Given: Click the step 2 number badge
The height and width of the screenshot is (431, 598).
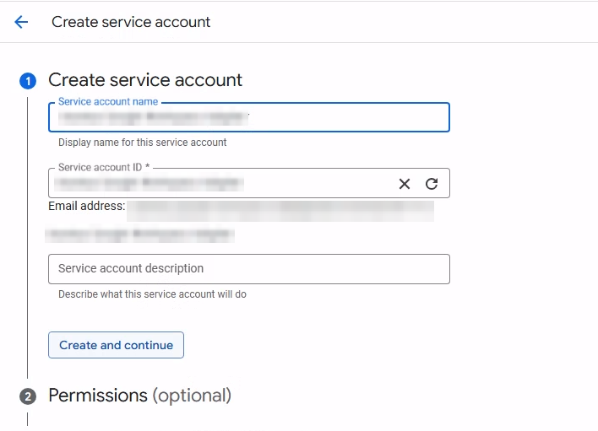Looking at the screenshot, I should (x=28, y=396).
